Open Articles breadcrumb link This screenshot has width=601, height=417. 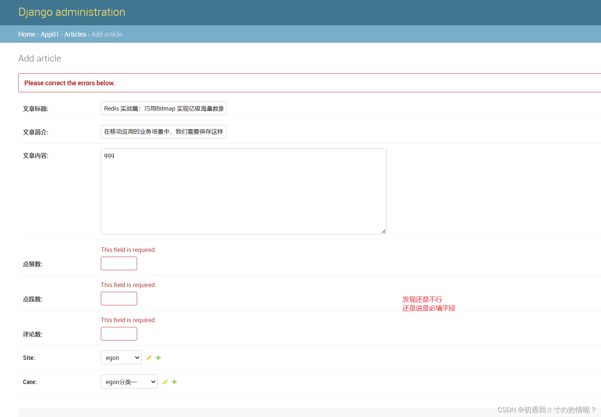[75, 34]
